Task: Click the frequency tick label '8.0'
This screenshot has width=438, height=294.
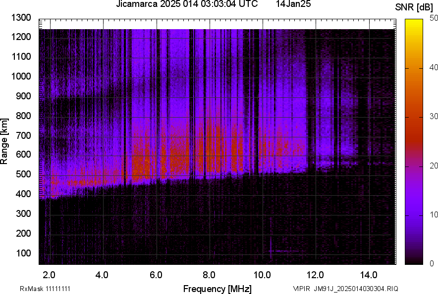Action: [209, 275]
